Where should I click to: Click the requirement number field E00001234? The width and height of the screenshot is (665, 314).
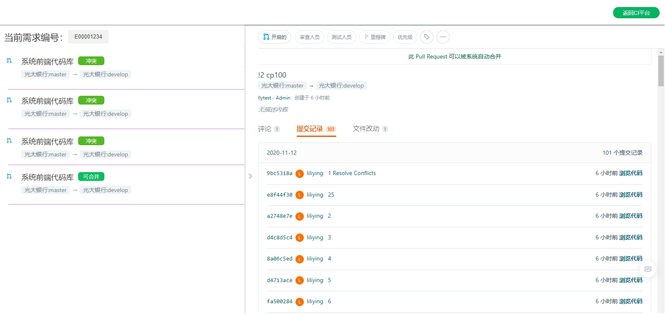tap(88, 37)
